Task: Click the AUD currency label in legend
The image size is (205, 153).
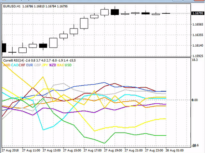Action: click(6, 65)
